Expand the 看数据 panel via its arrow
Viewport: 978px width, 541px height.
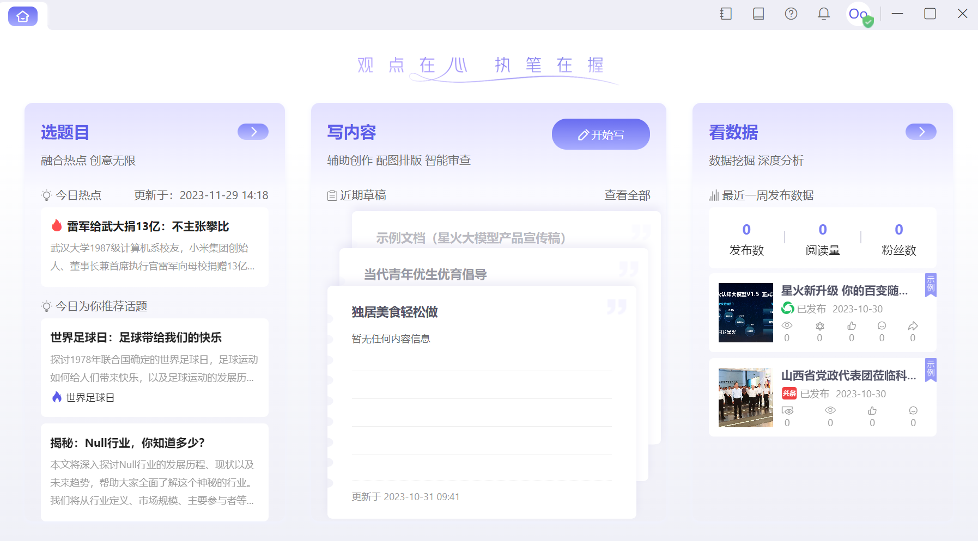point(921,131)
